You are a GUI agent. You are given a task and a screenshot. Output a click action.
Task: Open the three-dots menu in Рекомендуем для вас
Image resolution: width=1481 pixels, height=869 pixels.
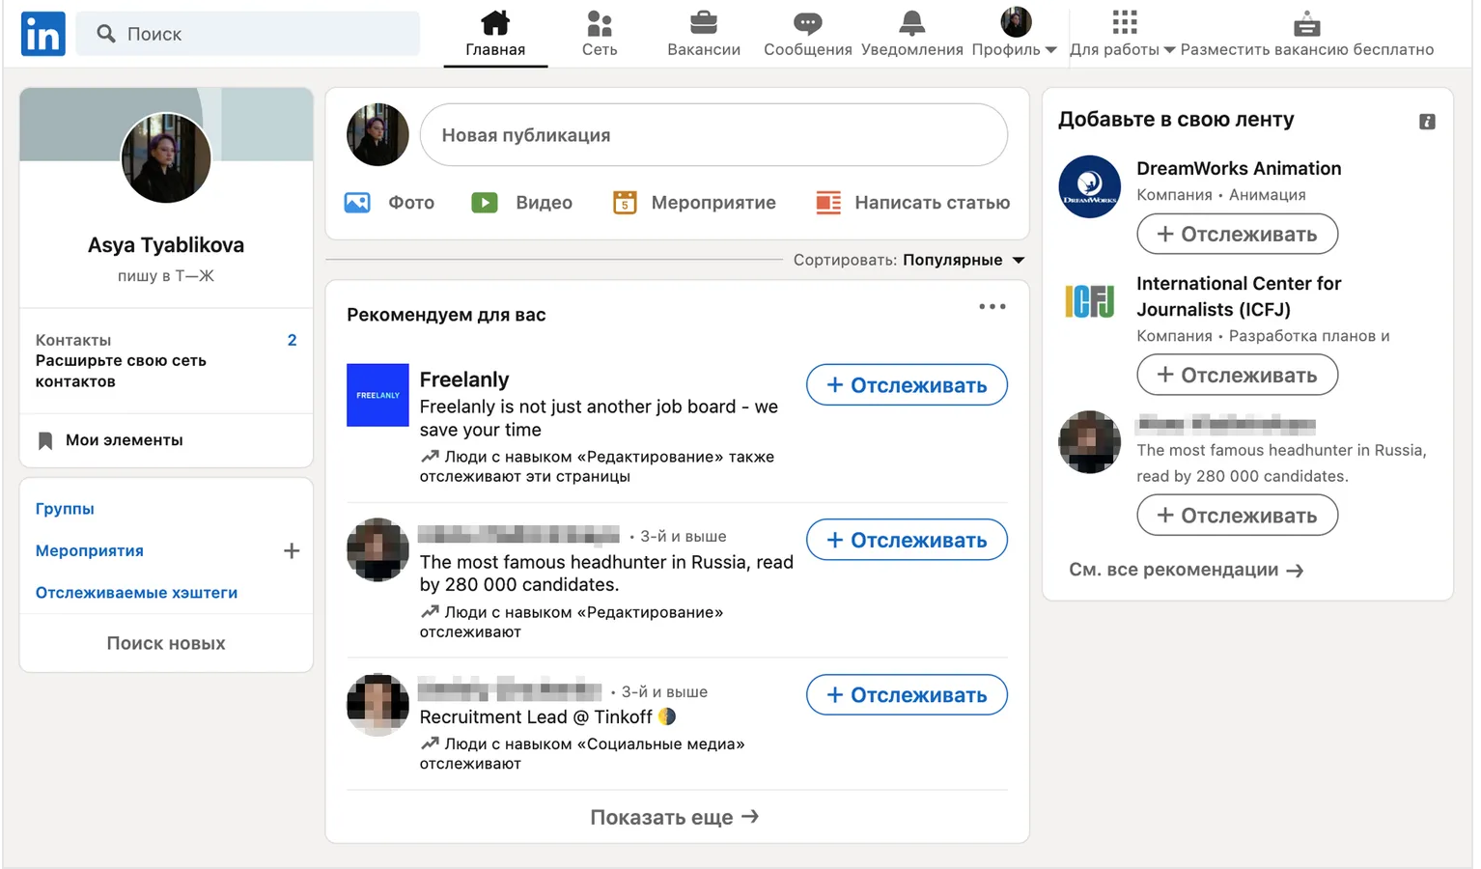coord(992,306)
